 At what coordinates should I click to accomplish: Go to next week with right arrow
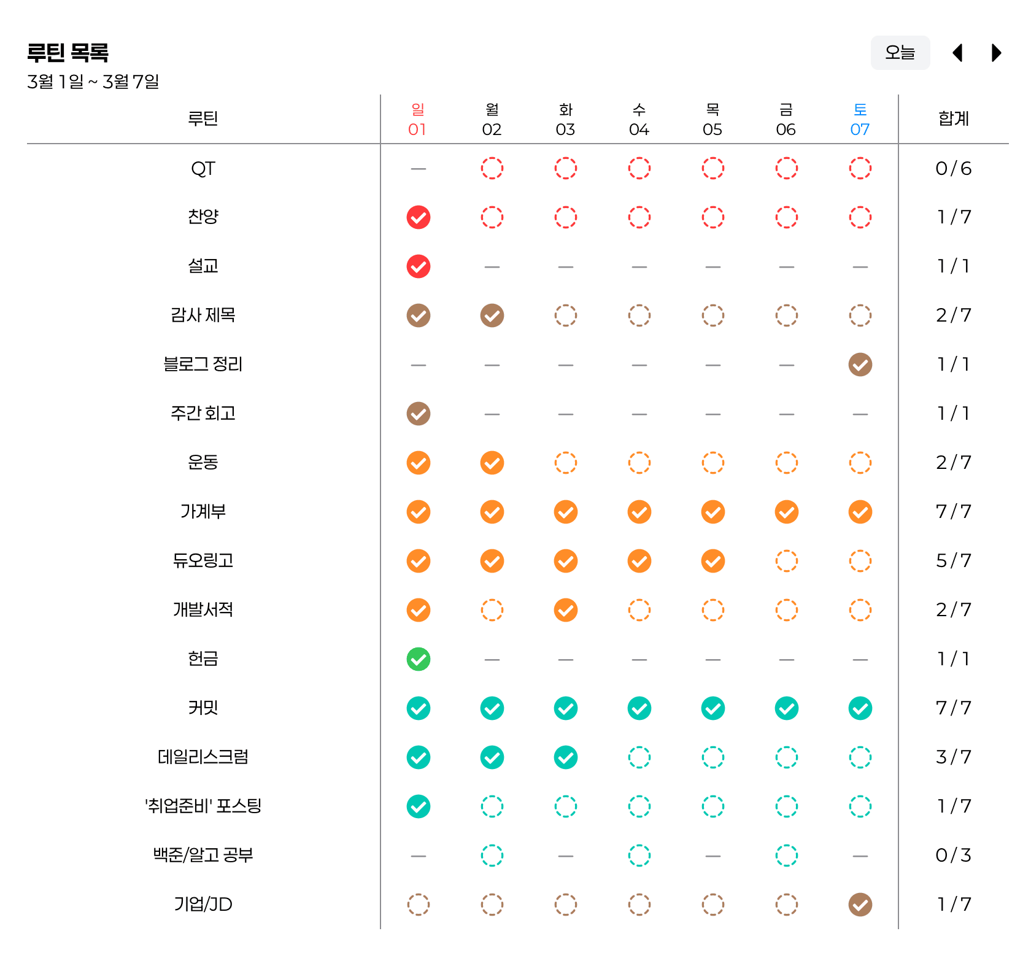(997, 53)
